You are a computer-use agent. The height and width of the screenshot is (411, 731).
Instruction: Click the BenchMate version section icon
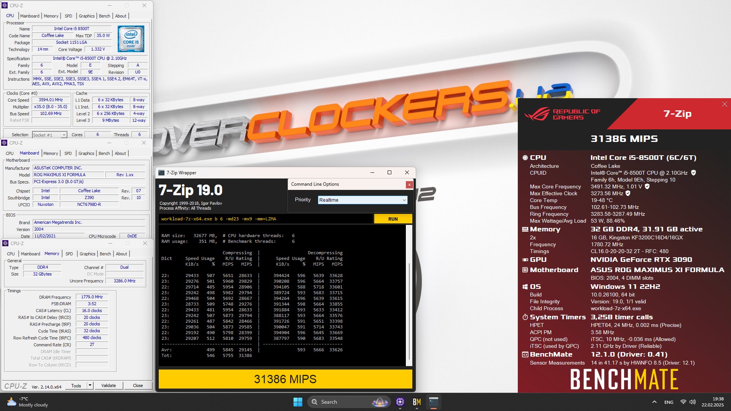point(525,355)
